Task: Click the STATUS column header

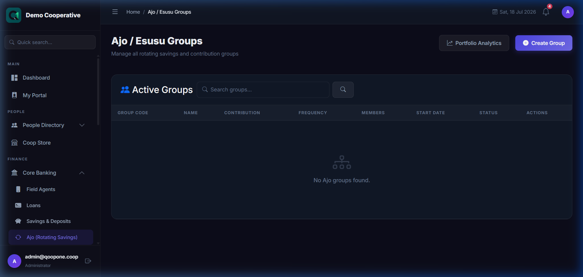Action: click(x=489, y=113)
